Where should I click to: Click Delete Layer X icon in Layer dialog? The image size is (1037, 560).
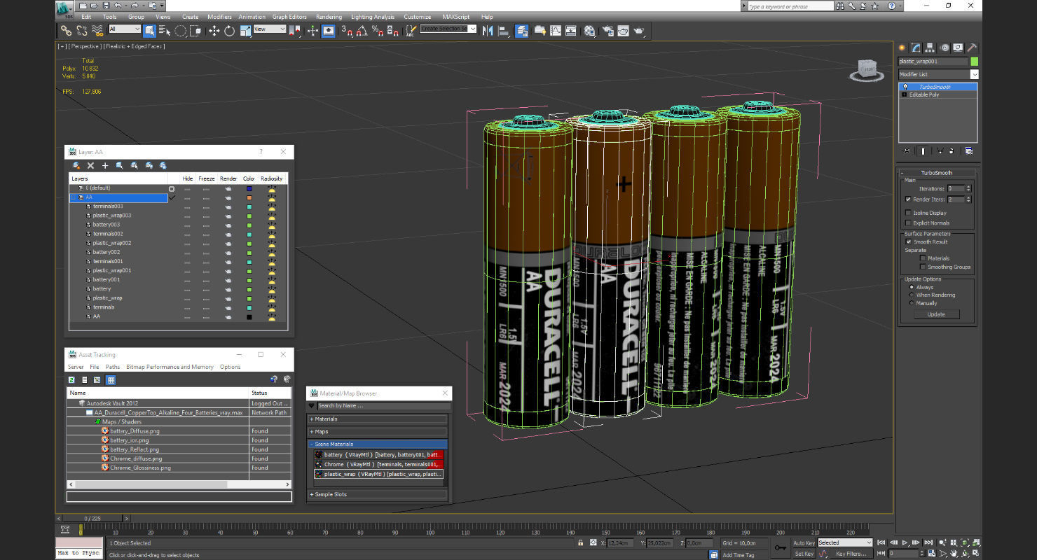pyautogui.click(x=90, y=165)
